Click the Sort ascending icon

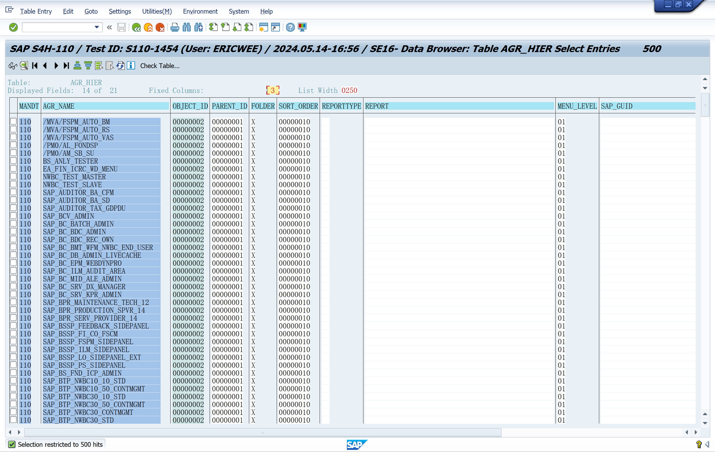pyautogui.click(x=77, y=65)
